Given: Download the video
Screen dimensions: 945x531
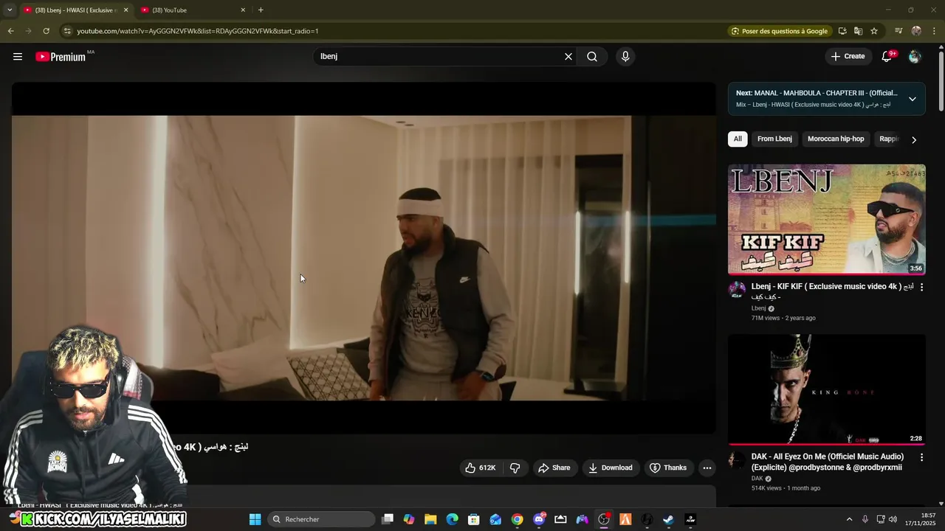Looking at the screenshot, I should pos(610,468).
